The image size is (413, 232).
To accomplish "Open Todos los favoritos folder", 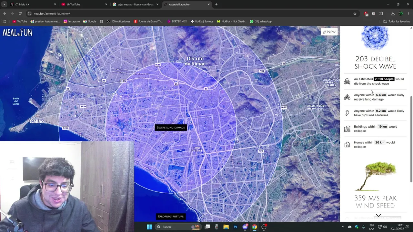I will coord(397,22).
